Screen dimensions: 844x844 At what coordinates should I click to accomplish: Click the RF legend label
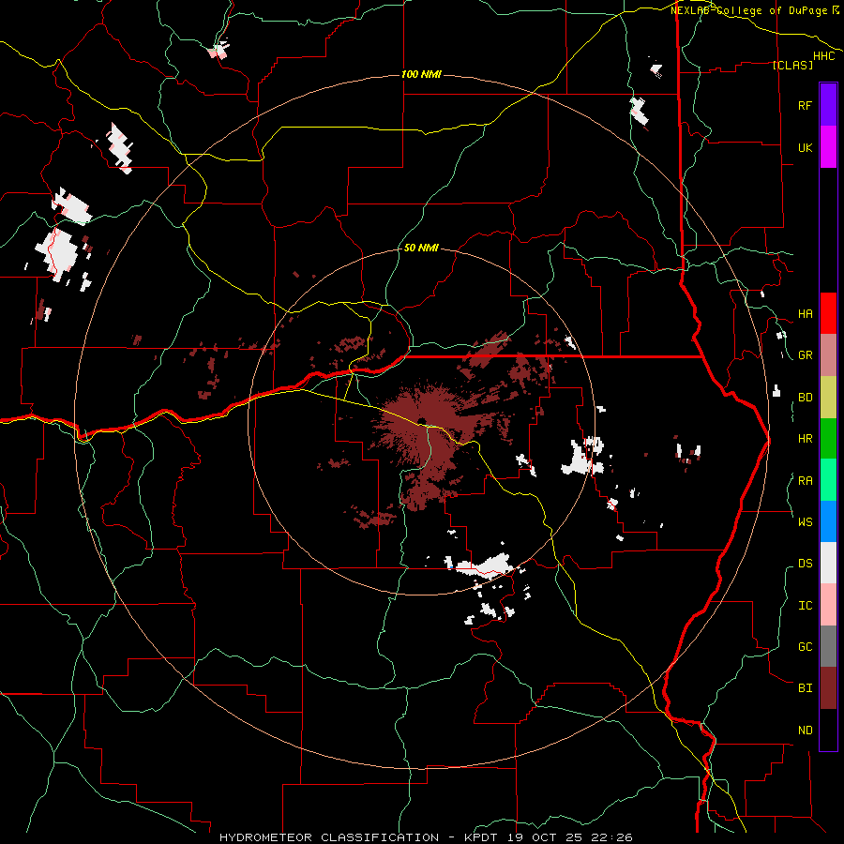[x=805, y=105]
